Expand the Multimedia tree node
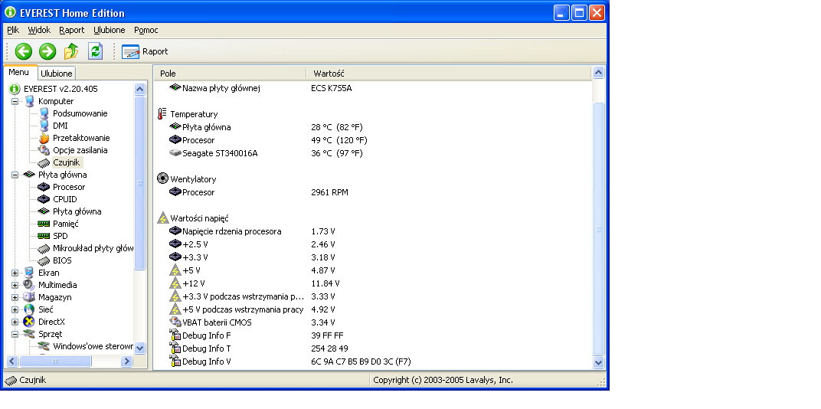Image resolution: width=821 pixels, height=409 pixels. (15, 285)
